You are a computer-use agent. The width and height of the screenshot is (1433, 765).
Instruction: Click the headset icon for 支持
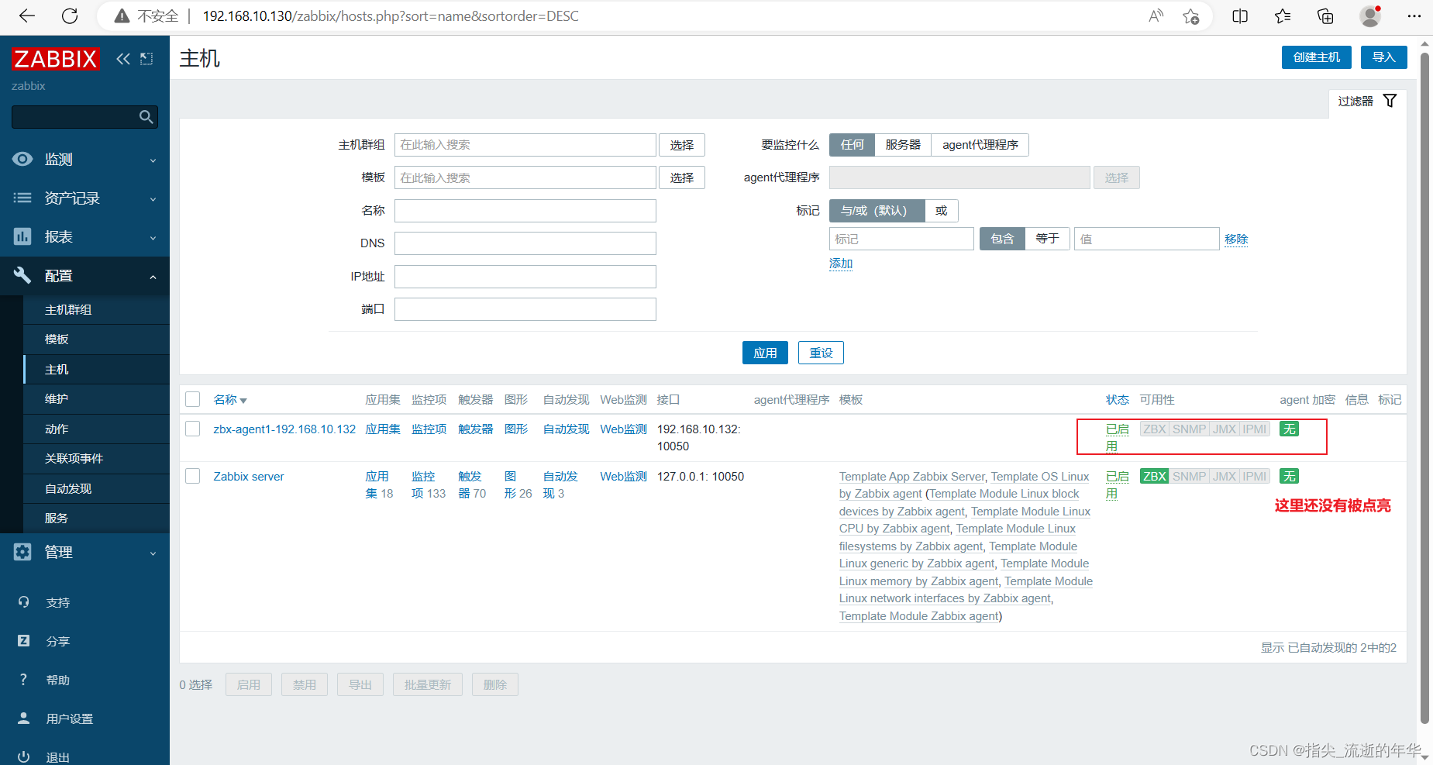click(23, 602)
